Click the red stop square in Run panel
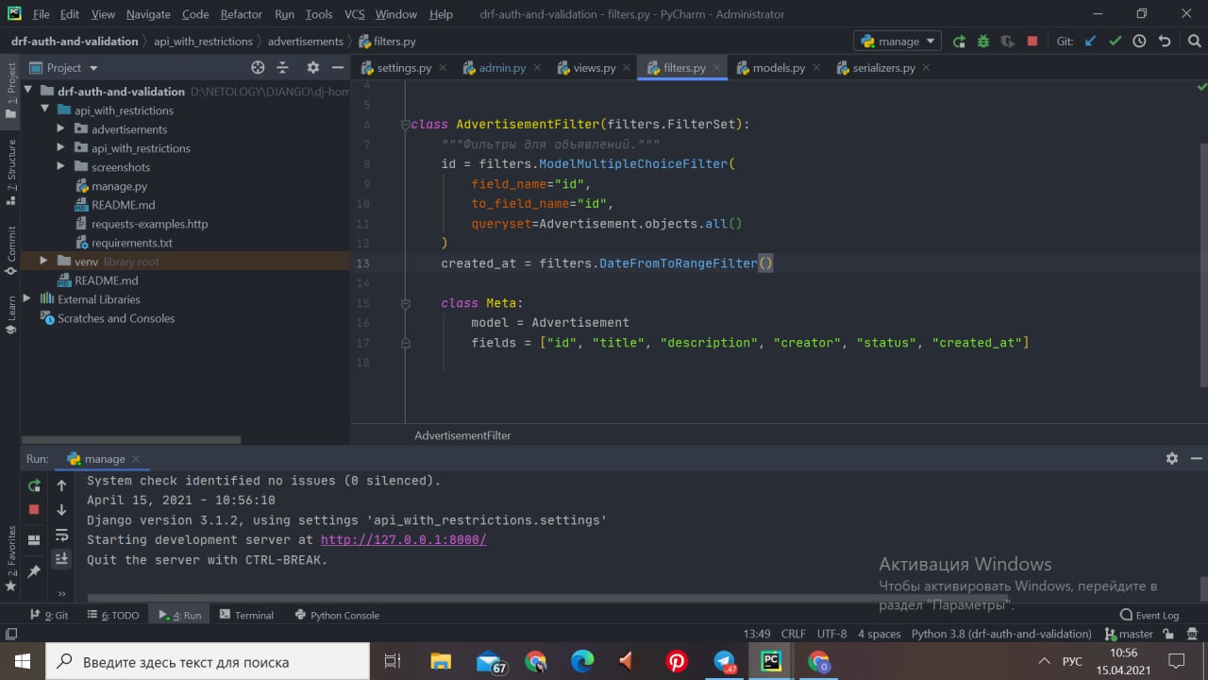Viewport: 1208px width, 680px height. coord(34,509)
